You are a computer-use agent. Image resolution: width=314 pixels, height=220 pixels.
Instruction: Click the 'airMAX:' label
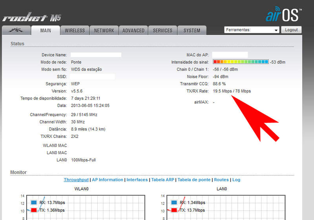(201, 102)
